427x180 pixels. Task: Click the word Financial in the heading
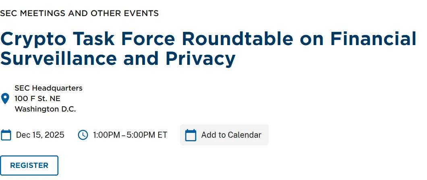click(x=373, y=39)
